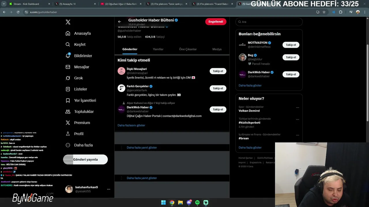Click Daha fazla göster under suggested accounts
This screenshot has width=369, height=207.
250,85
